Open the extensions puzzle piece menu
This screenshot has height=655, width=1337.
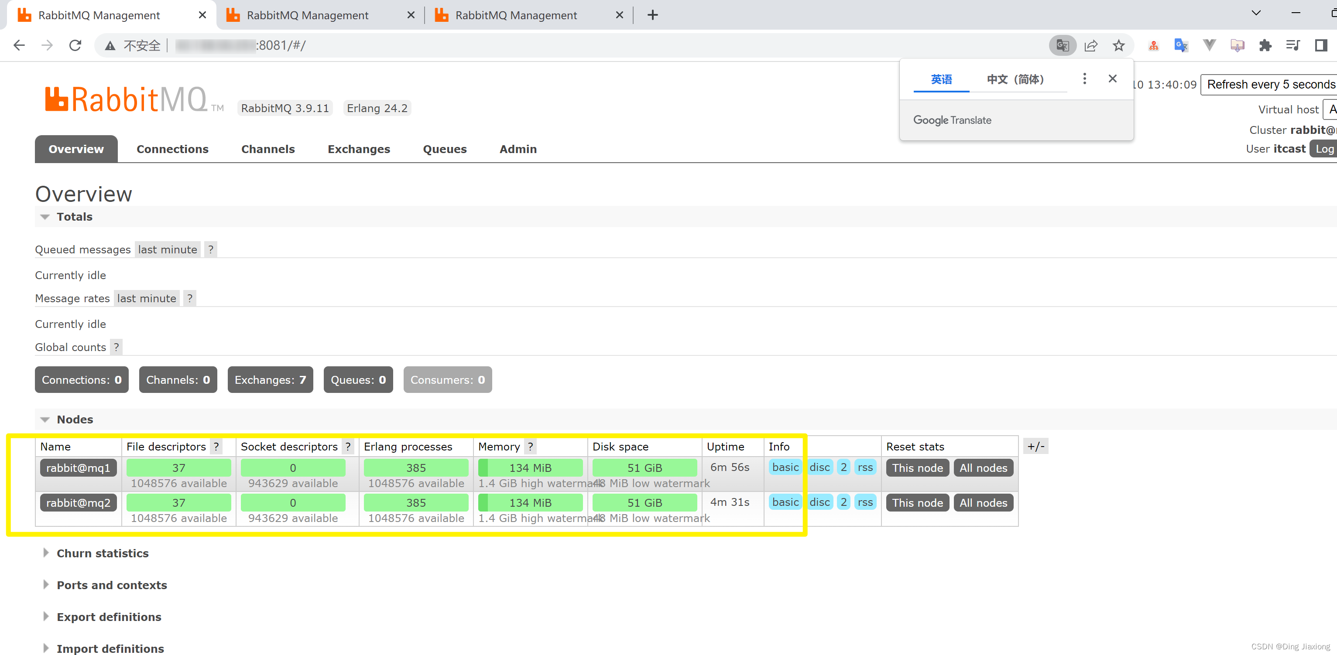click(x=1265, y=46)
